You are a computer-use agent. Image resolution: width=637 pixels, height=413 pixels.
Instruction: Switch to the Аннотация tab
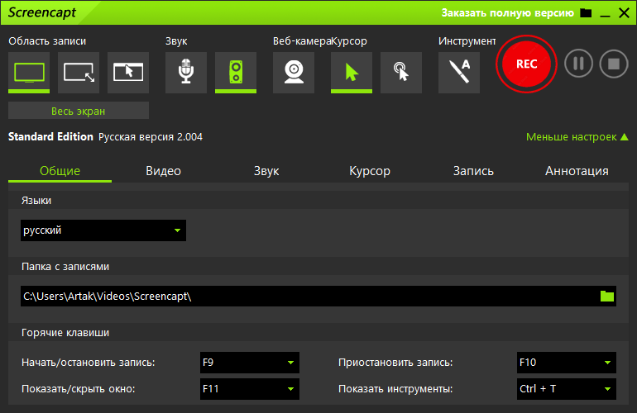(x=577, y=171)
